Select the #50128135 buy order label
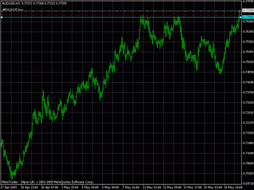Image resolution: width=254 pixels, height=190 pixels. coord(13,10)
